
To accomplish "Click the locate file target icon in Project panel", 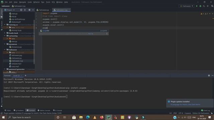I will tap(21, 10).
